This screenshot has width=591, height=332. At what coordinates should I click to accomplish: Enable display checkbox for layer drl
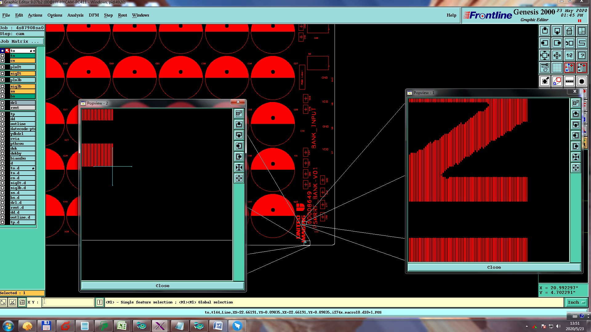point(2,103)
